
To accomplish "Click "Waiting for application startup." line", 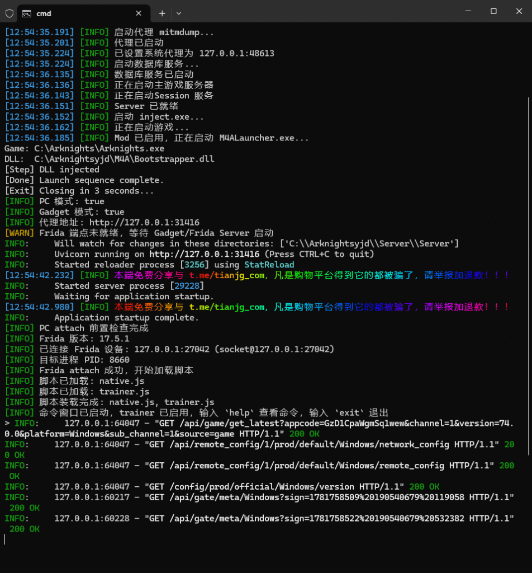I will 109,297.
